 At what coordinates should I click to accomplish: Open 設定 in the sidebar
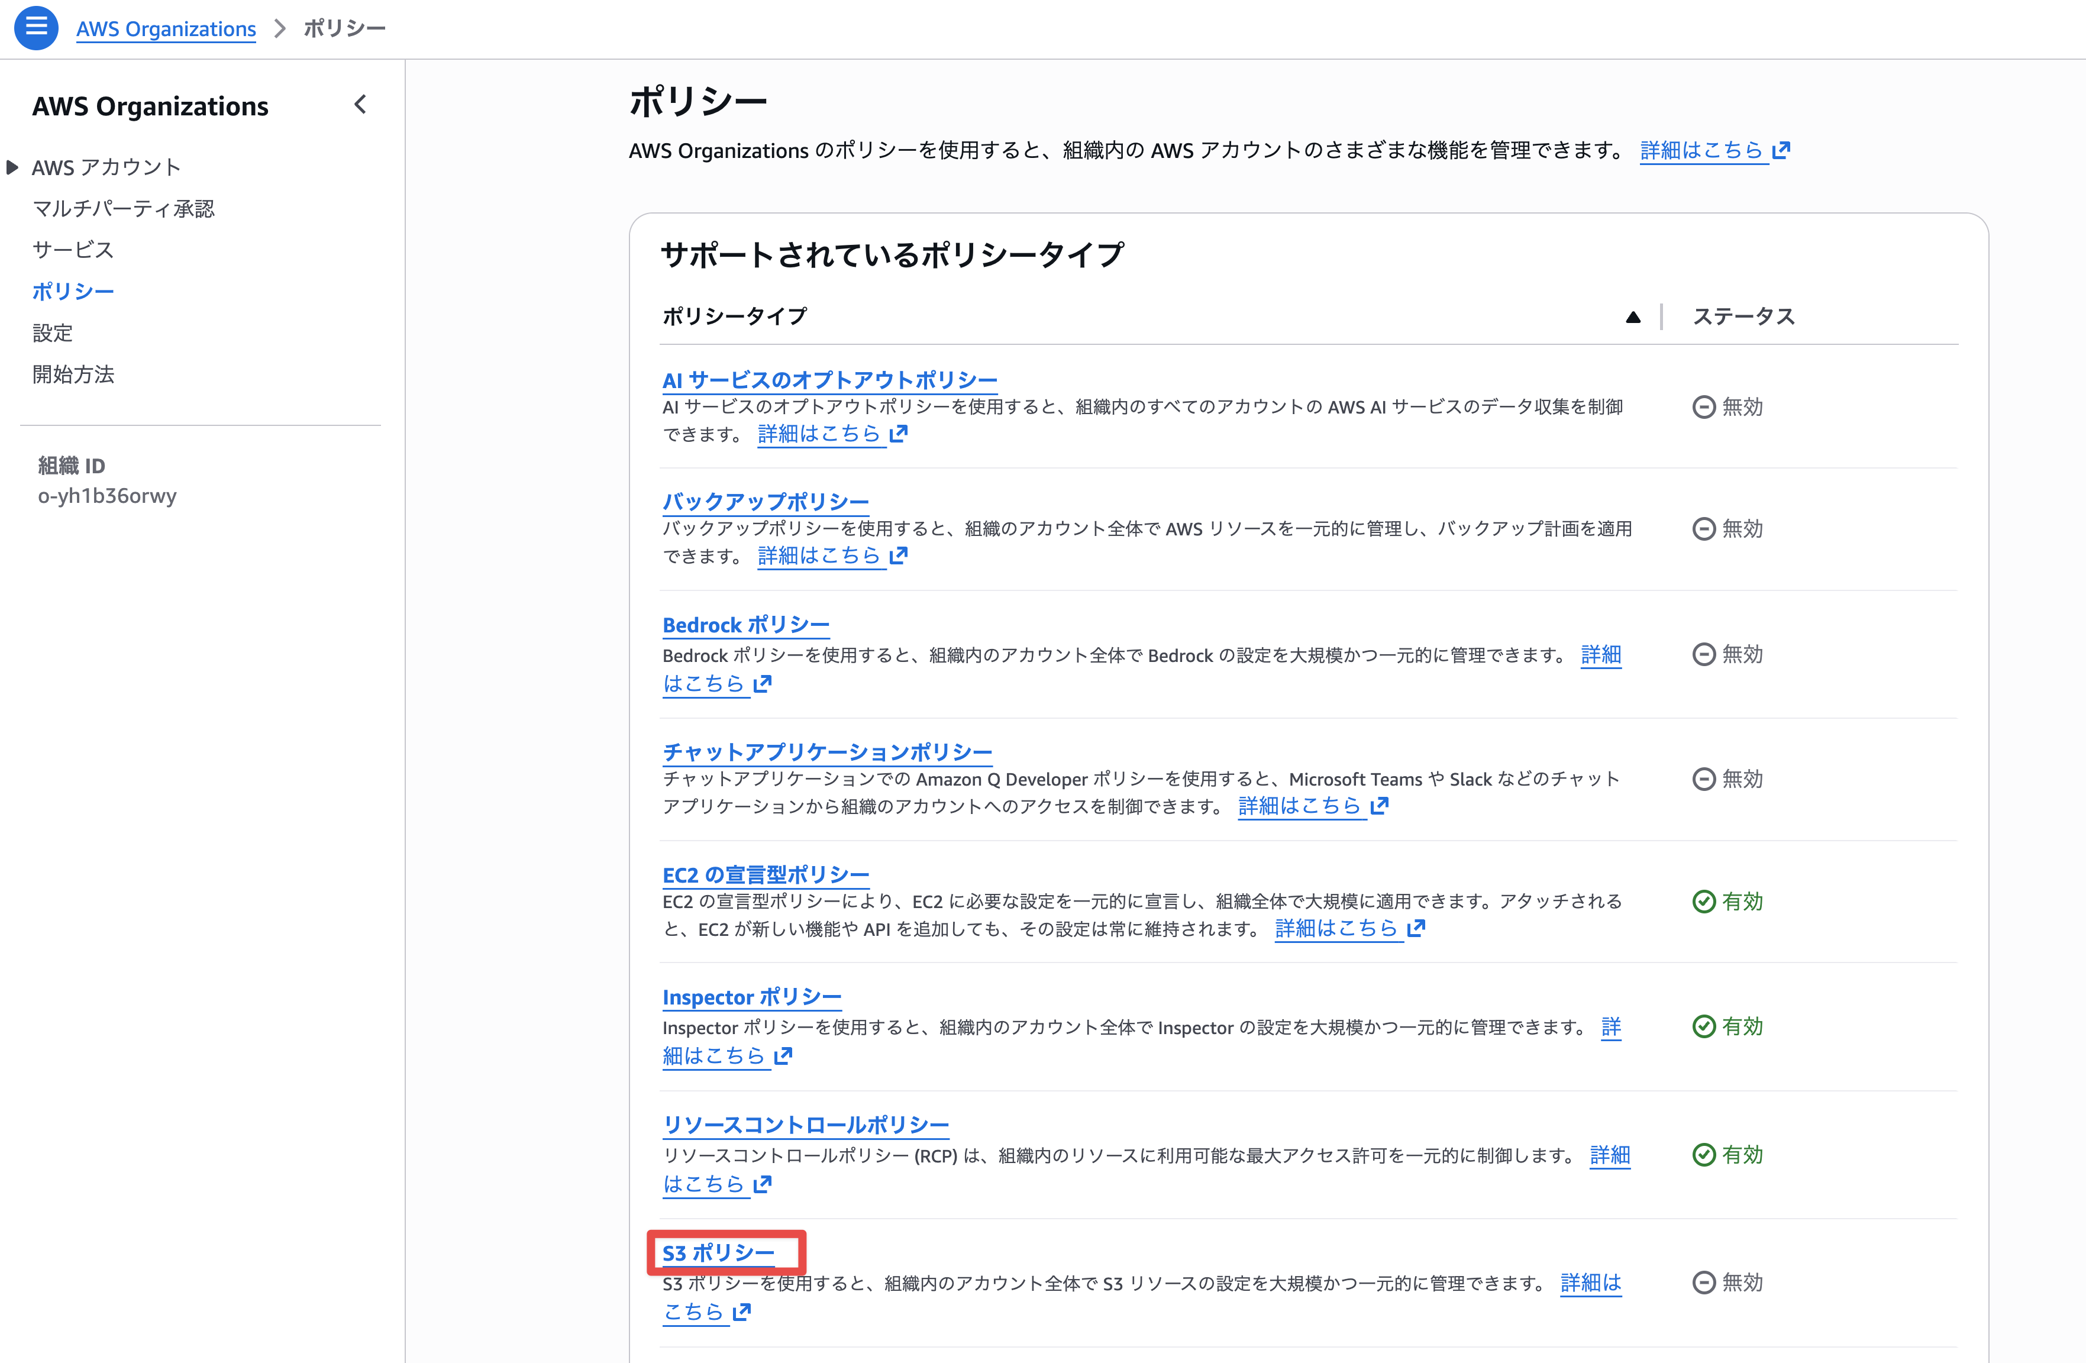53,333
